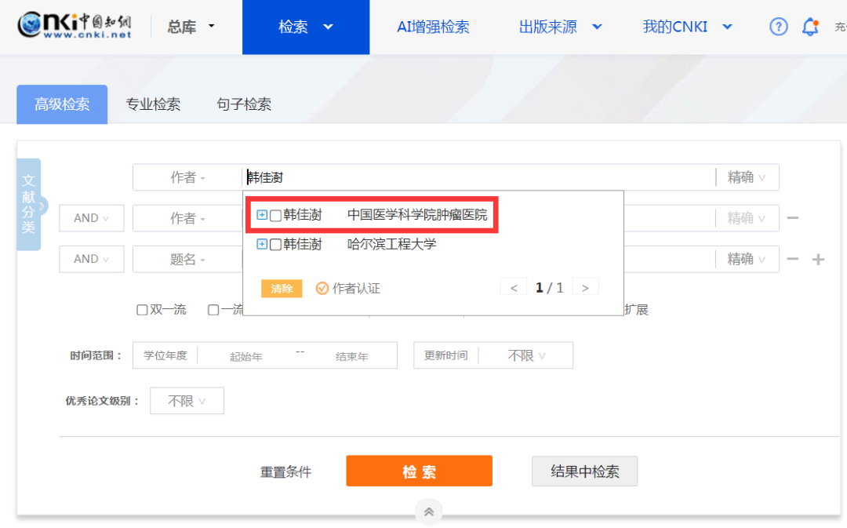Image resolution: width=847 pixels, height=528 pixels.
Task: Check 韩佳澍 哈尔滨工程大学 checkbox
Action: (275, 245)
